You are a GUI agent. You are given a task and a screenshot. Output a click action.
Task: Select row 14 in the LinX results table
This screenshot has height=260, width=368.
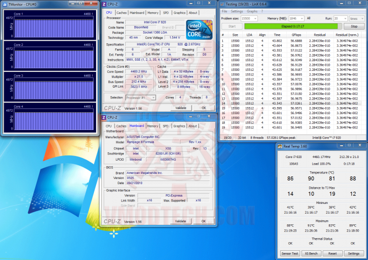[x=291, y=103]
